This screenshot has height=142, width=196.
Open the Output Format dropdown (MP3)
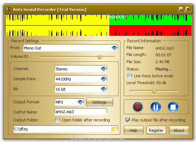coord(69,102)
